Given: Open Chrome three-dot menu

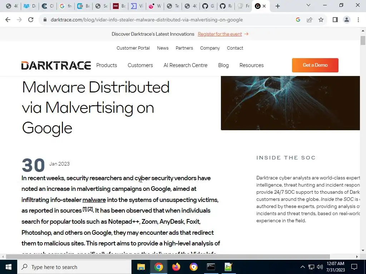Looking at the screenshot, I should coord(358,20).
